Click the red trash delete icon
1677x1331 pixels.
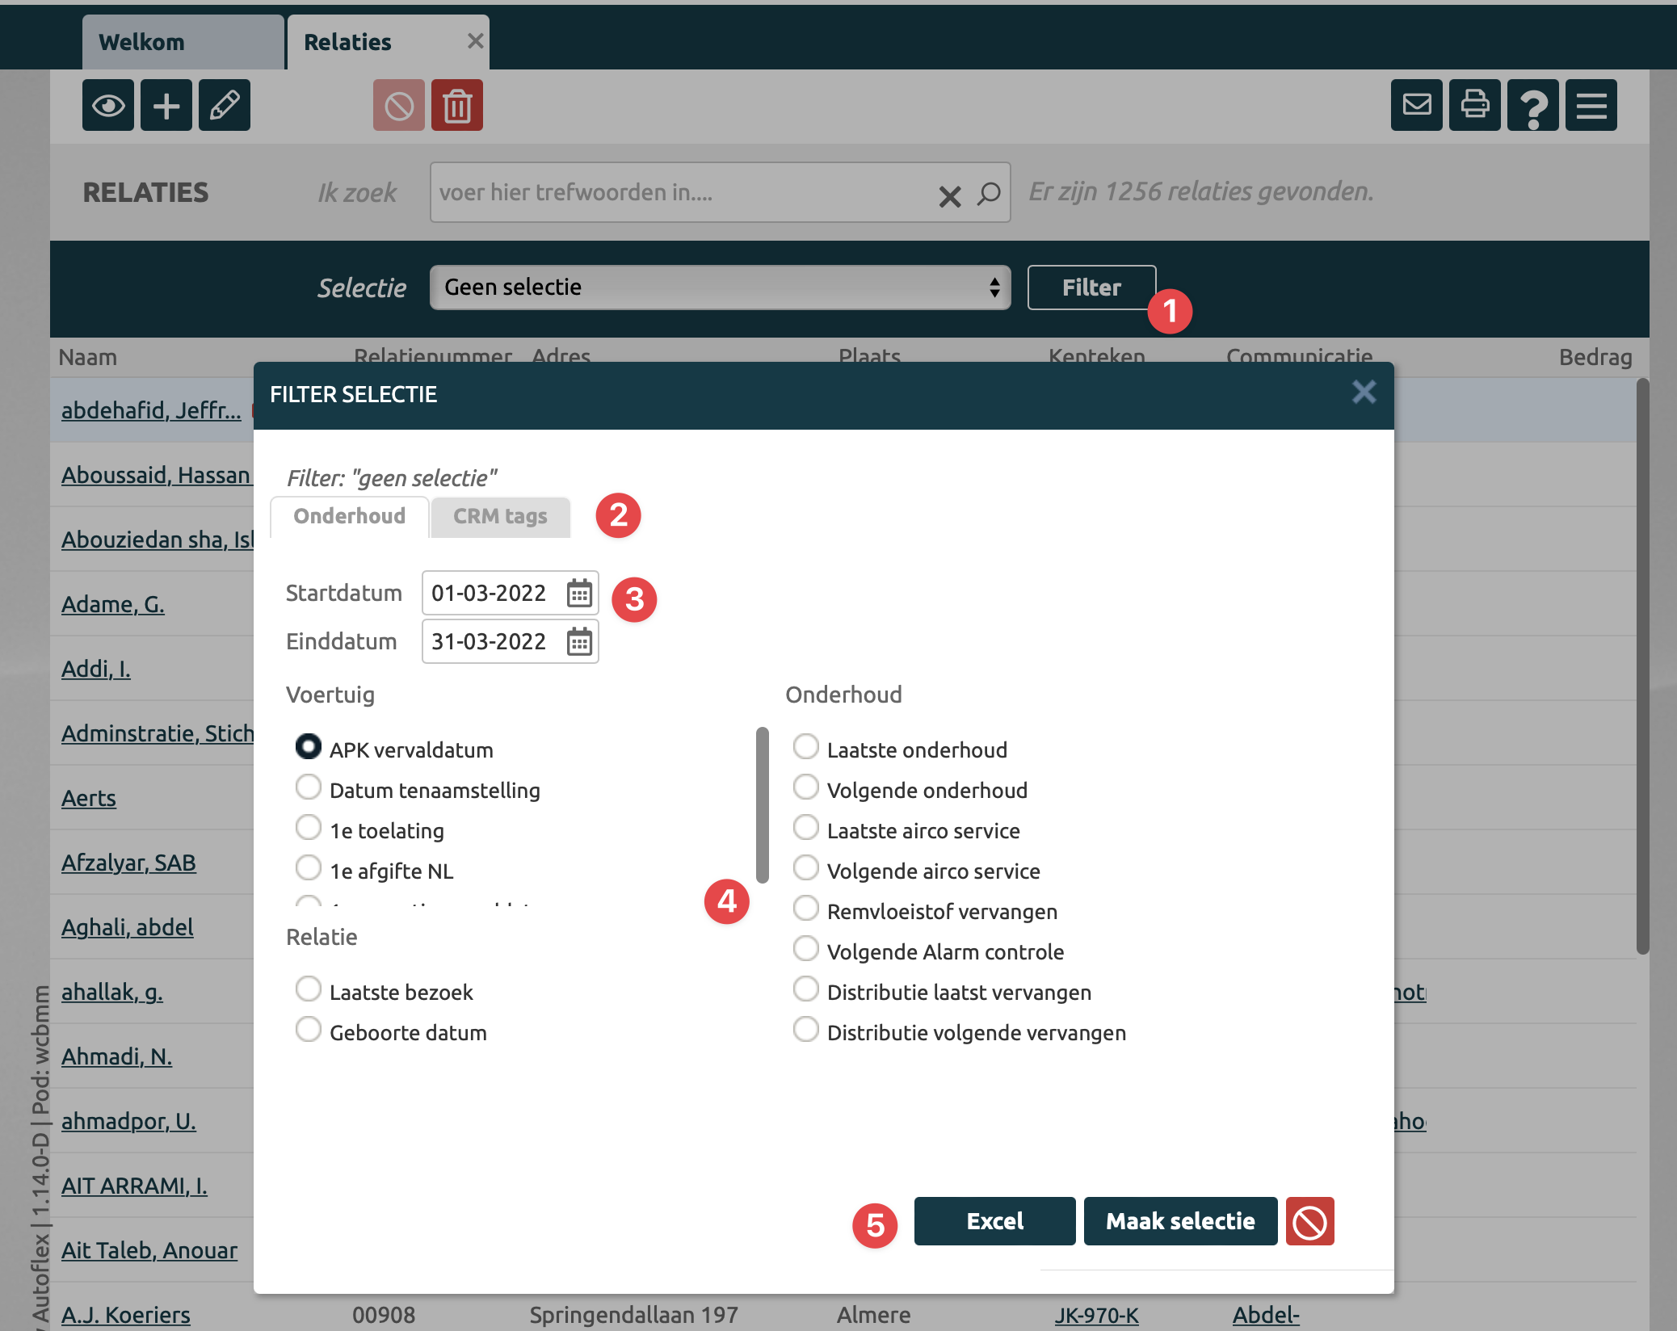(x=456, y=105)
